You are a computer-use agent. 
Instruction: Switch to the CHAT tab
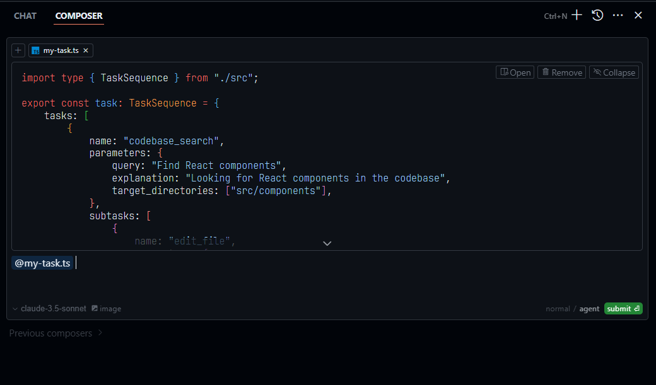click(x=25, y=16)
